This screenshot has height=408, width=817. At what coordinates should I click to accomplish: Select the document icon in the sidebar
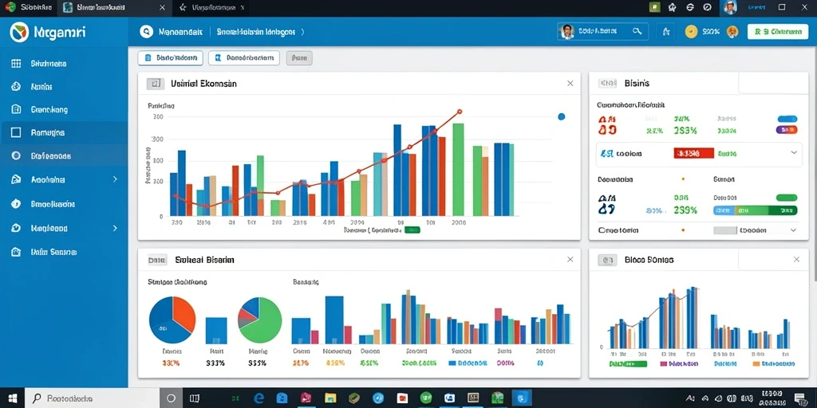point(16,109)
